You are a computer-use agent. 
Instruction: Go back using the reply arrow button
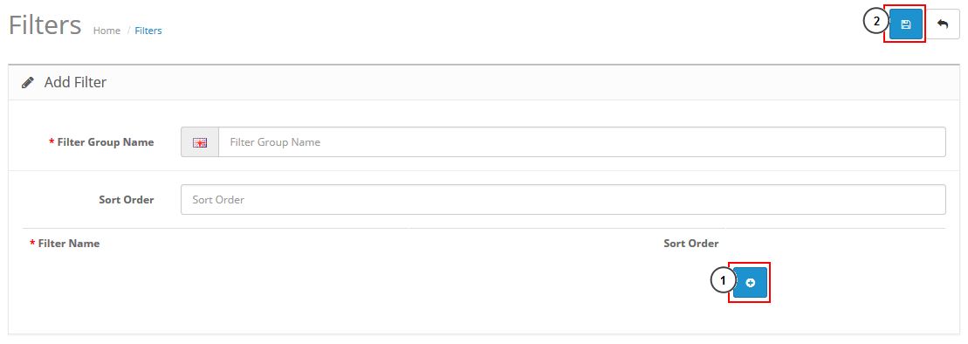(943, 24)
